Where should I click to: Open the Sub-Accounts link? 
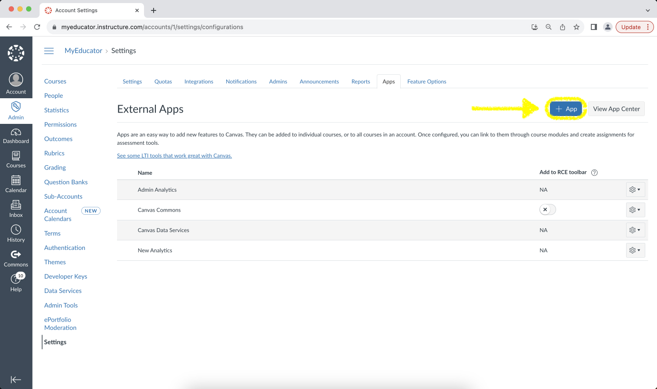coord(63,196)
